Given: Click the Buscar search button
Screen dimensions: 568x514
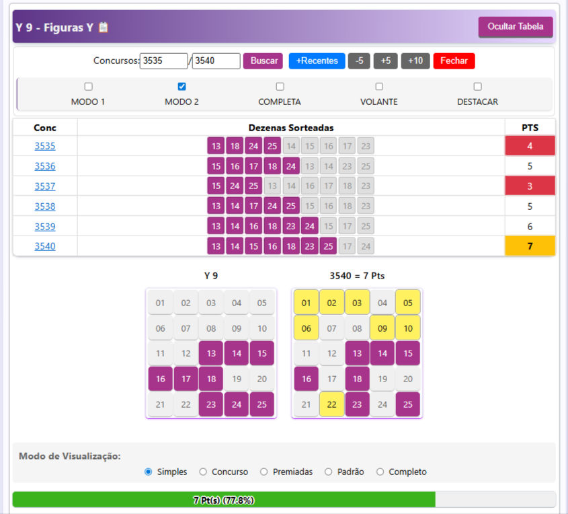Looking at the screenshot, I should point(263,61).
